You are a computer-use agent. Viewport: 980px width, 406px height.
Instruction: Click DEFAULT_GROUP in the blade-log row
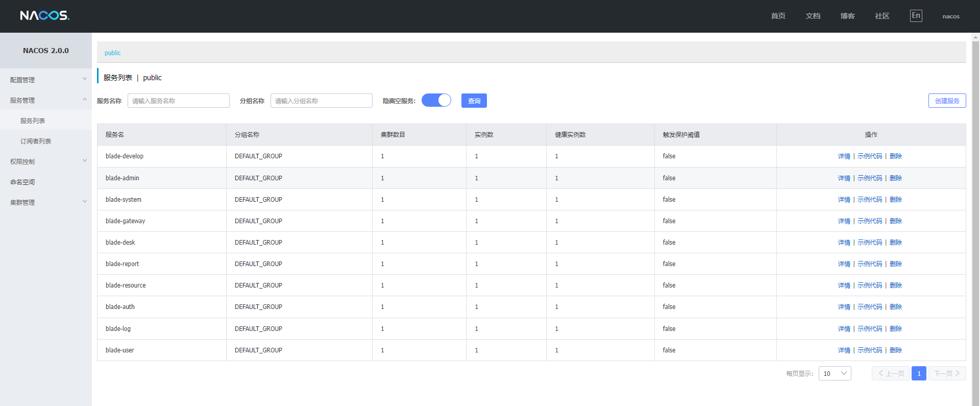[258, 329]
